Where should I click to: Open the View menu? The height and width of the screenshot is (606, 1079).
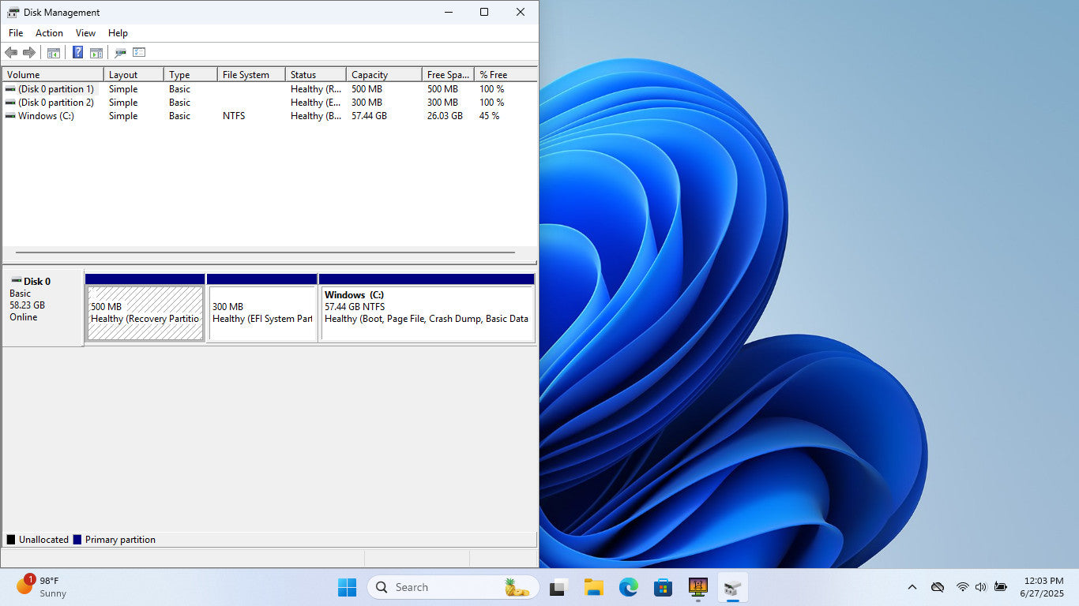(x=85, y=33)
